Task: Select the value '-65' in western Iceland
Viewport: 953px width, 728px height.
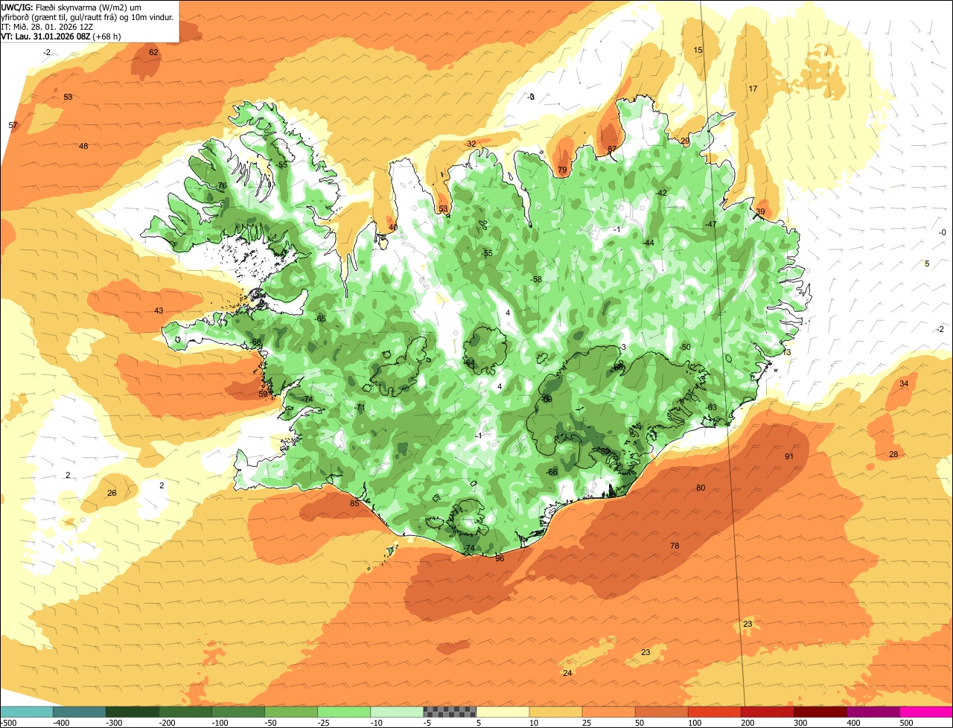Action: [x=320, y=319]
